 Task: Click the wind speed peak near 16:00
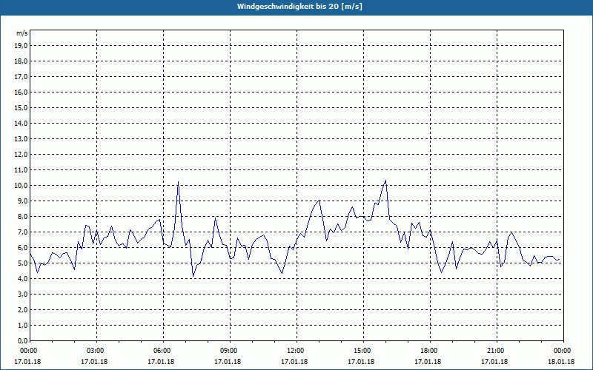pyautogui.click(x=385, y=181)
